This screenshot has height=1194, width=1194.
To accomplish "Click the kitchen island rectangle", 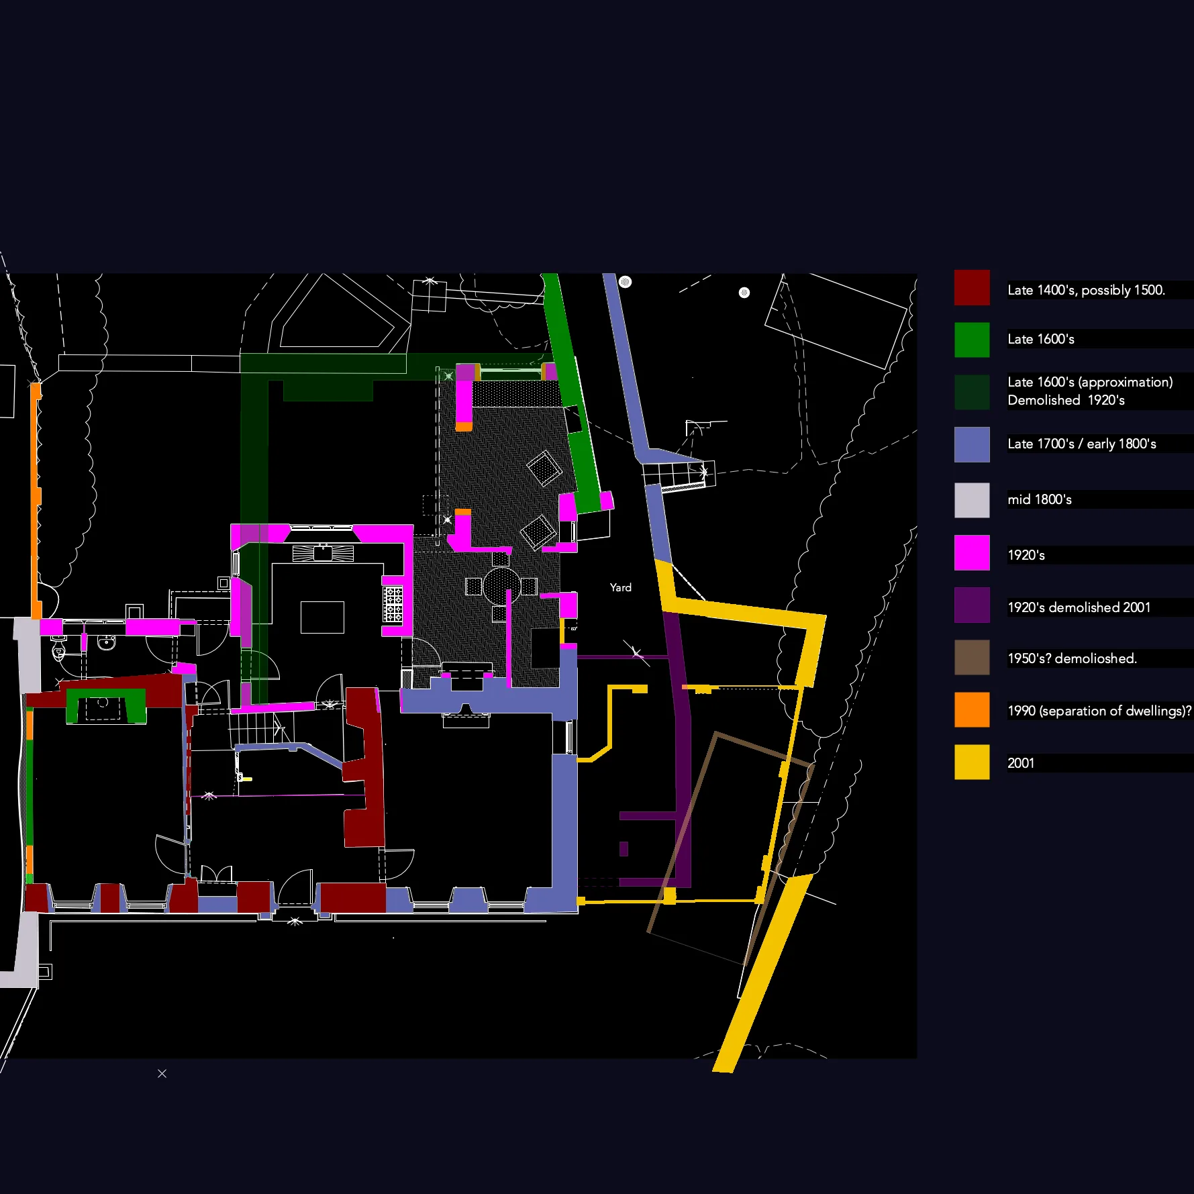I will point(322,617).
